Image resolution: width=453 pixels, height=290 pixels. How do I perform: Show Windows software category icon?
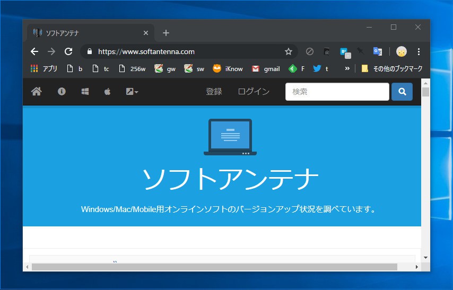coord(85,92)
